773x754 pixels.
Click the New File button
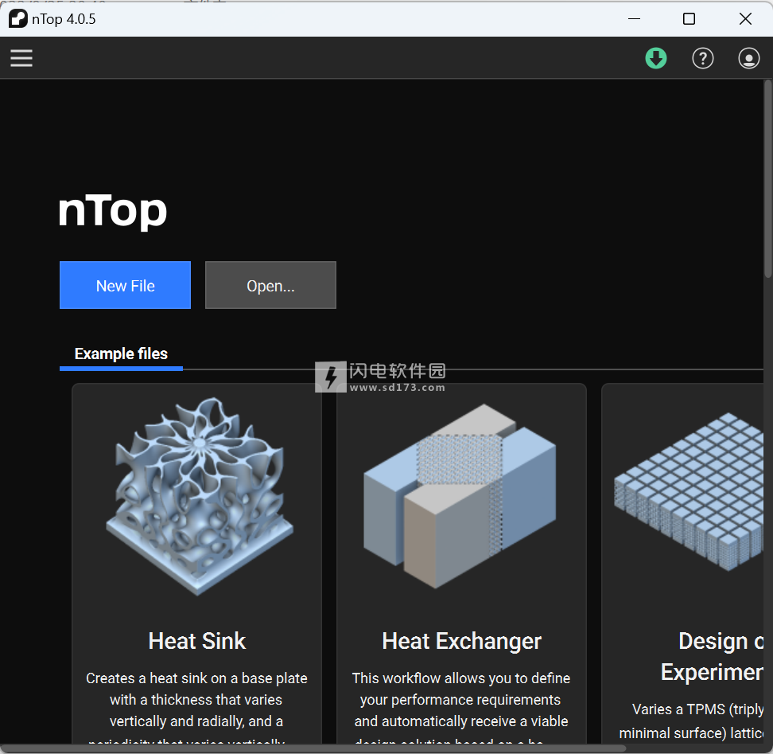click(125, 285)
